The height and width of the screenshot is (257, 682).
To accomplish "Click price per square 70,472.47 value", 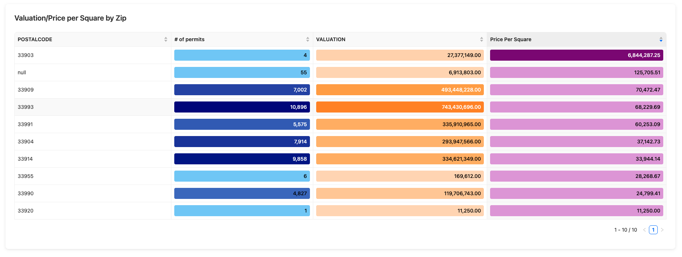I will pos(648,90).
